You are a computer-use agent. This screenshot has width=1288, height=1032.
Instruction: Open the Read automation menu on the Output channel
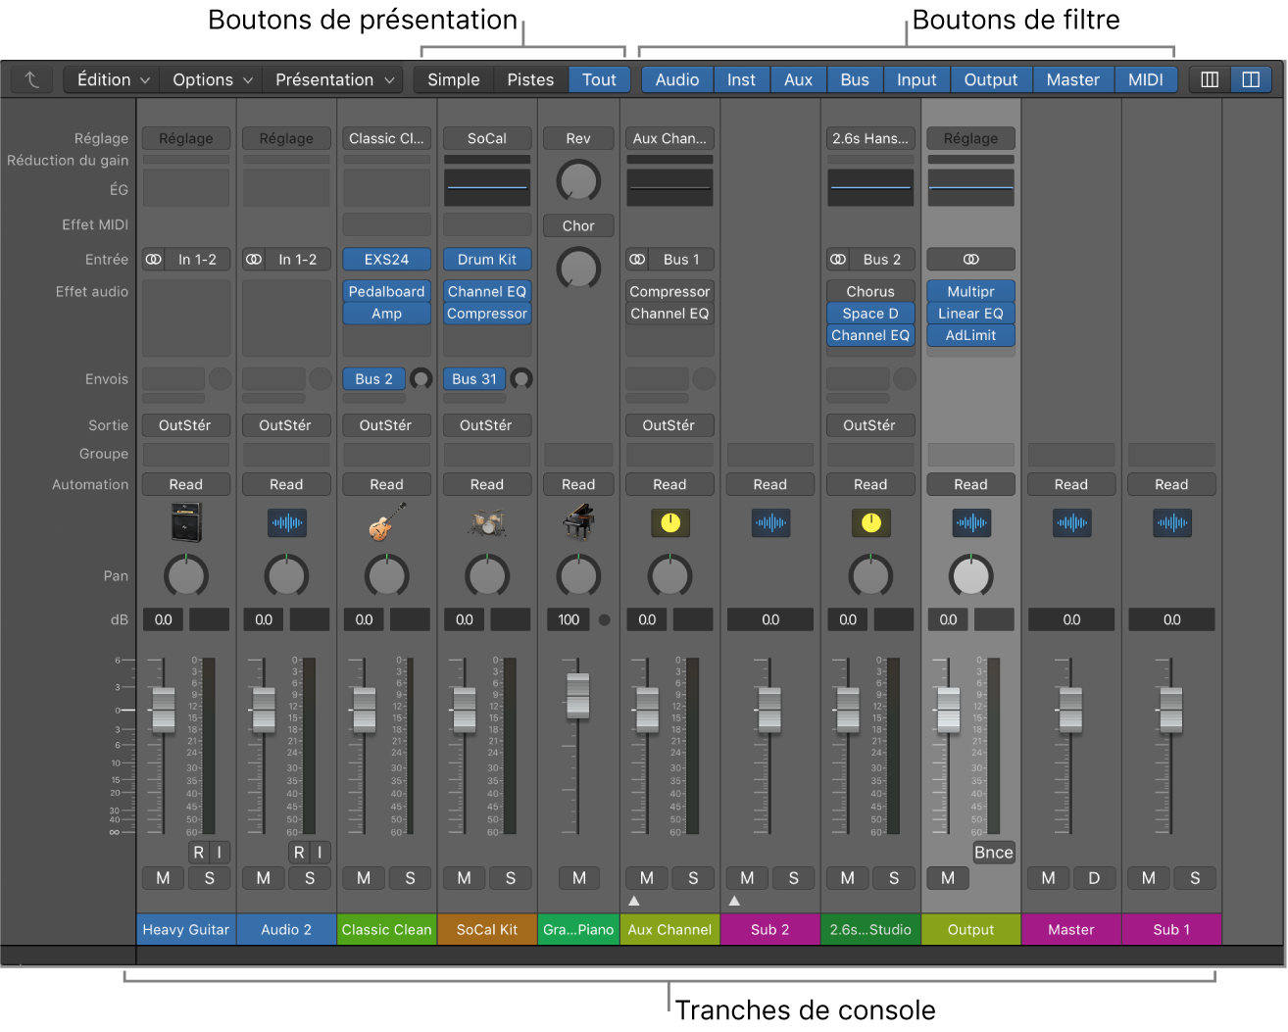[x=969, y=483]
